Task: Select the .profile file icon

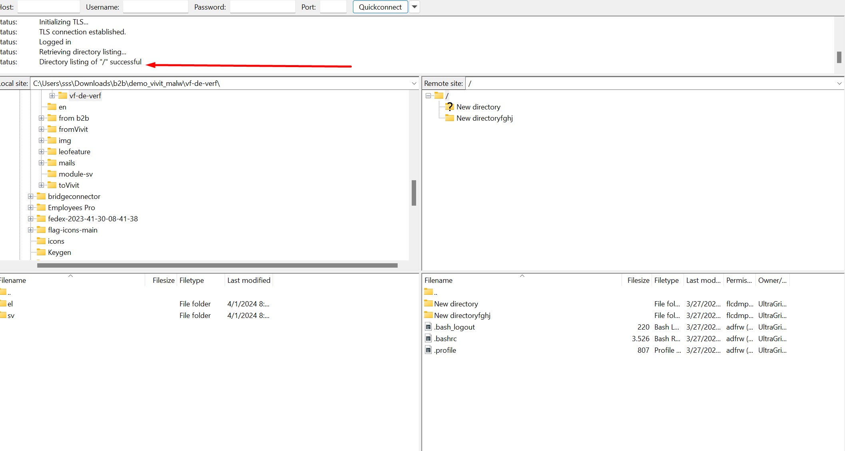Action: 428,350
